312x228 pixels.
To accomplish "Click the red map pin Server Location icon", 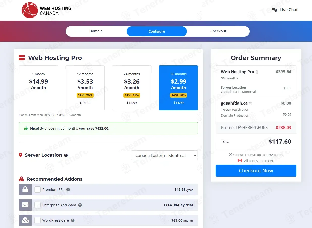I will (x=21, y=155).
